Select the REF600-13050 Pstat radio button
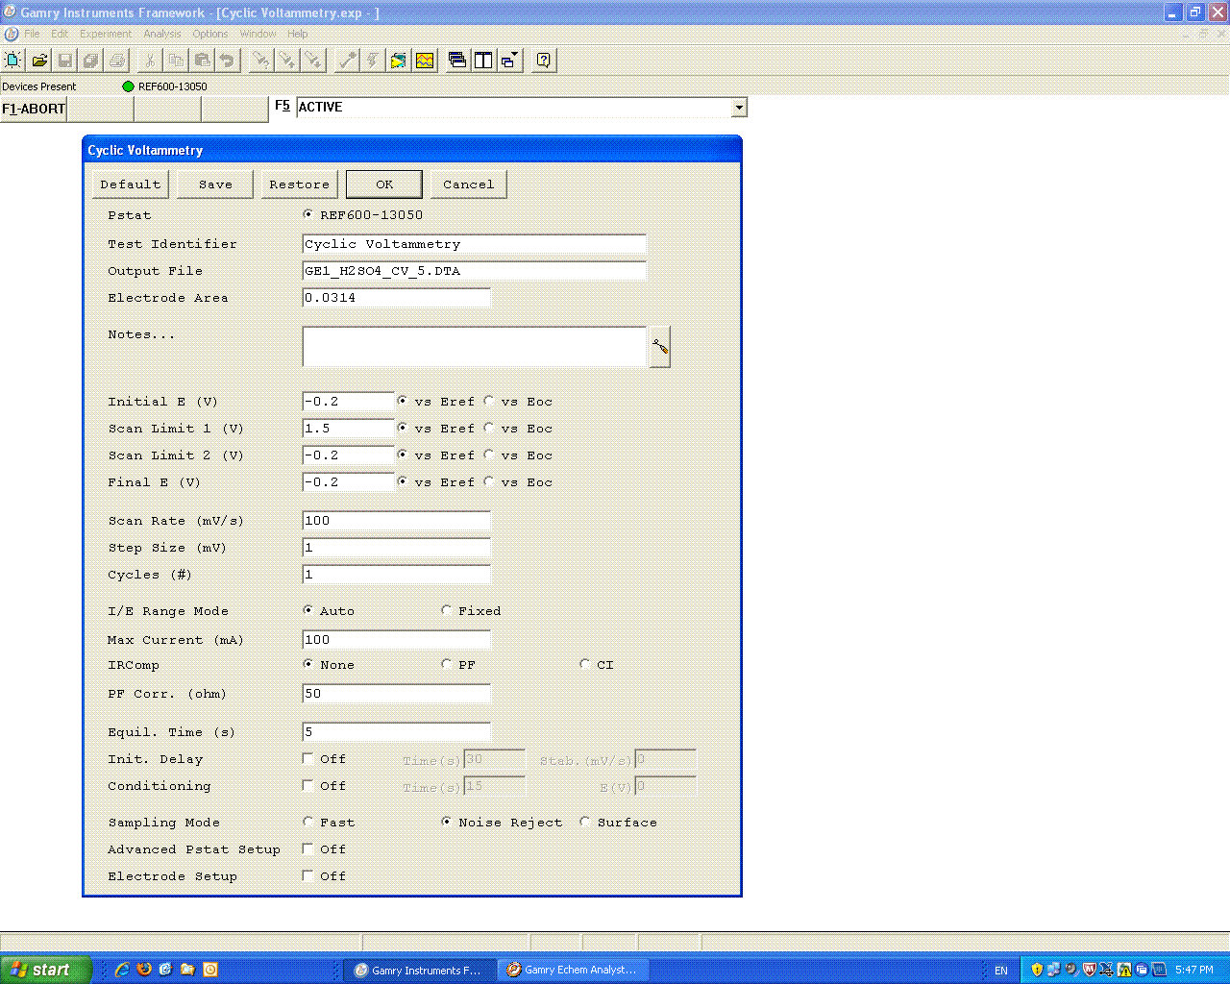This screenshot has width=1230, height=984. (x=308, y=214)
